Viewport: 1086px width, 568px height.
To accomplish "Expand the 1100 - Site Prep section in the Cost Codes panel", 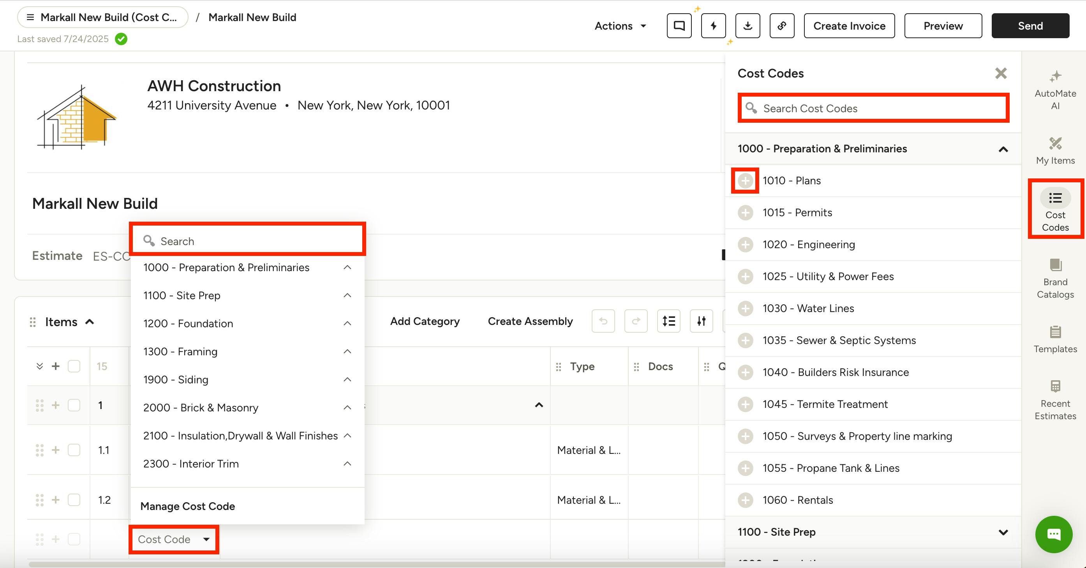I will (x=1003, y=532).
